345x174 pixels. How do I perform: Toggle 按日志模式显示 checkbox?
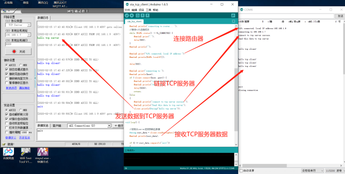pyautogui.click(x=7, y=69)
